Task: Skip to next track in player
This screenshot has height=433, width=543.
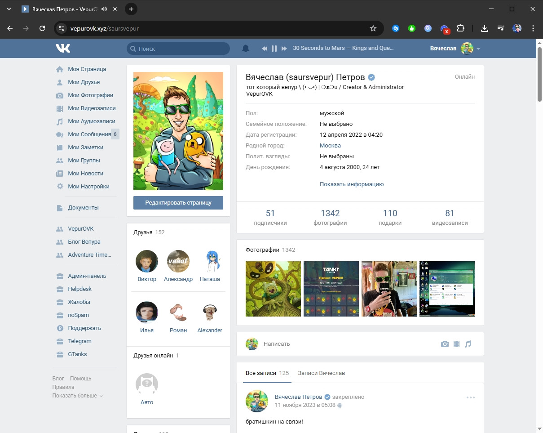Action: click(284, 49)
